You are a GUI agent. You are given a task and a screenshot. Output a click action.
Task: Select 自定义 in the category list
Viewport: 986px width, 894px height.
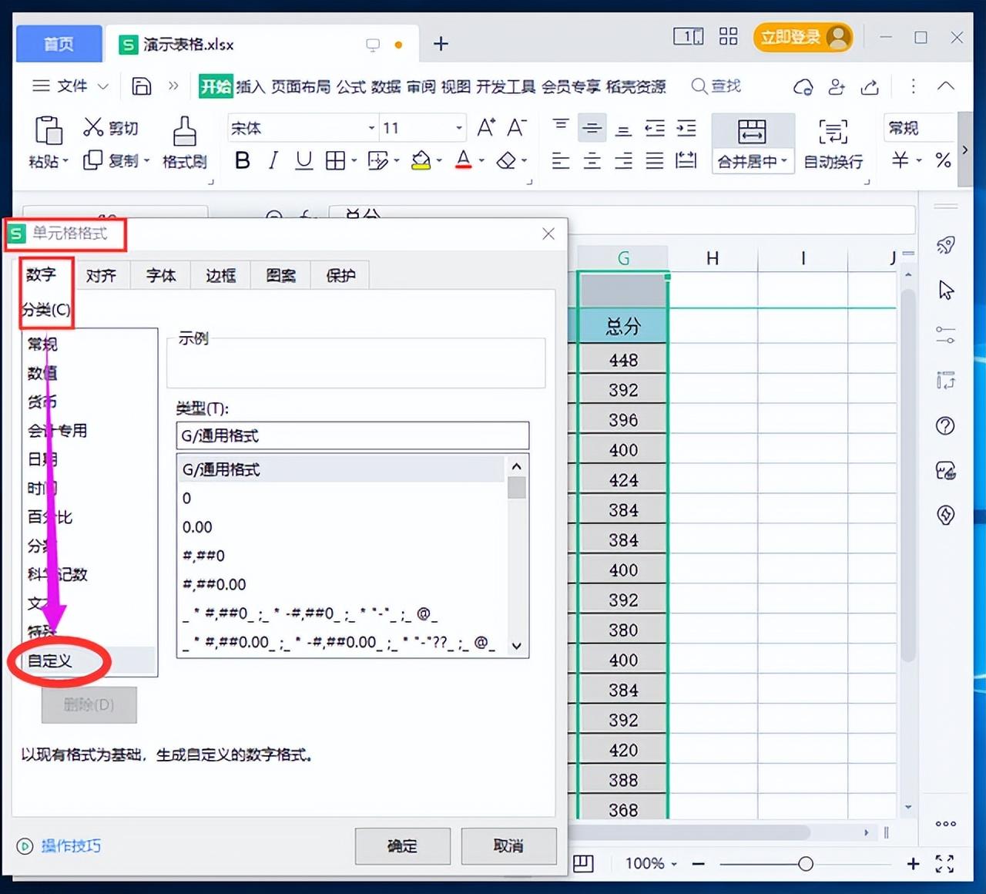point(50,660)
